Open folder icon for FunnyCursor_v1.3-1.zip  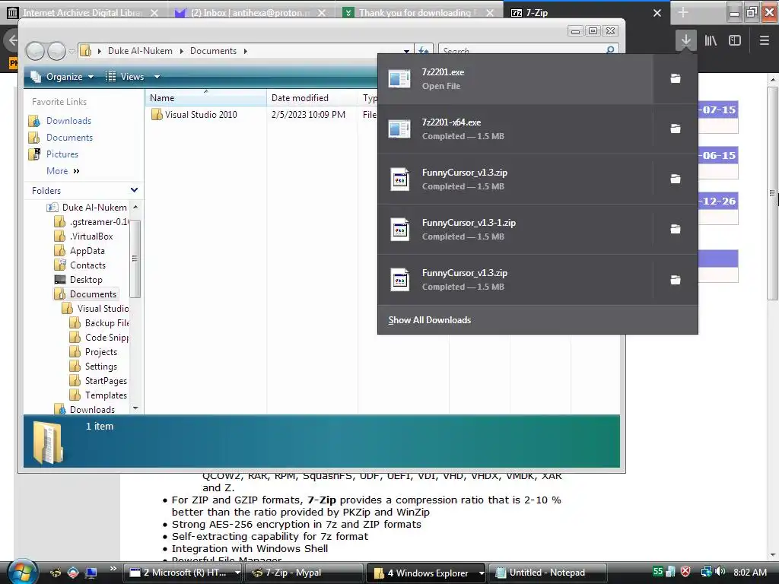pyautogui.click(x=676, y=229)
